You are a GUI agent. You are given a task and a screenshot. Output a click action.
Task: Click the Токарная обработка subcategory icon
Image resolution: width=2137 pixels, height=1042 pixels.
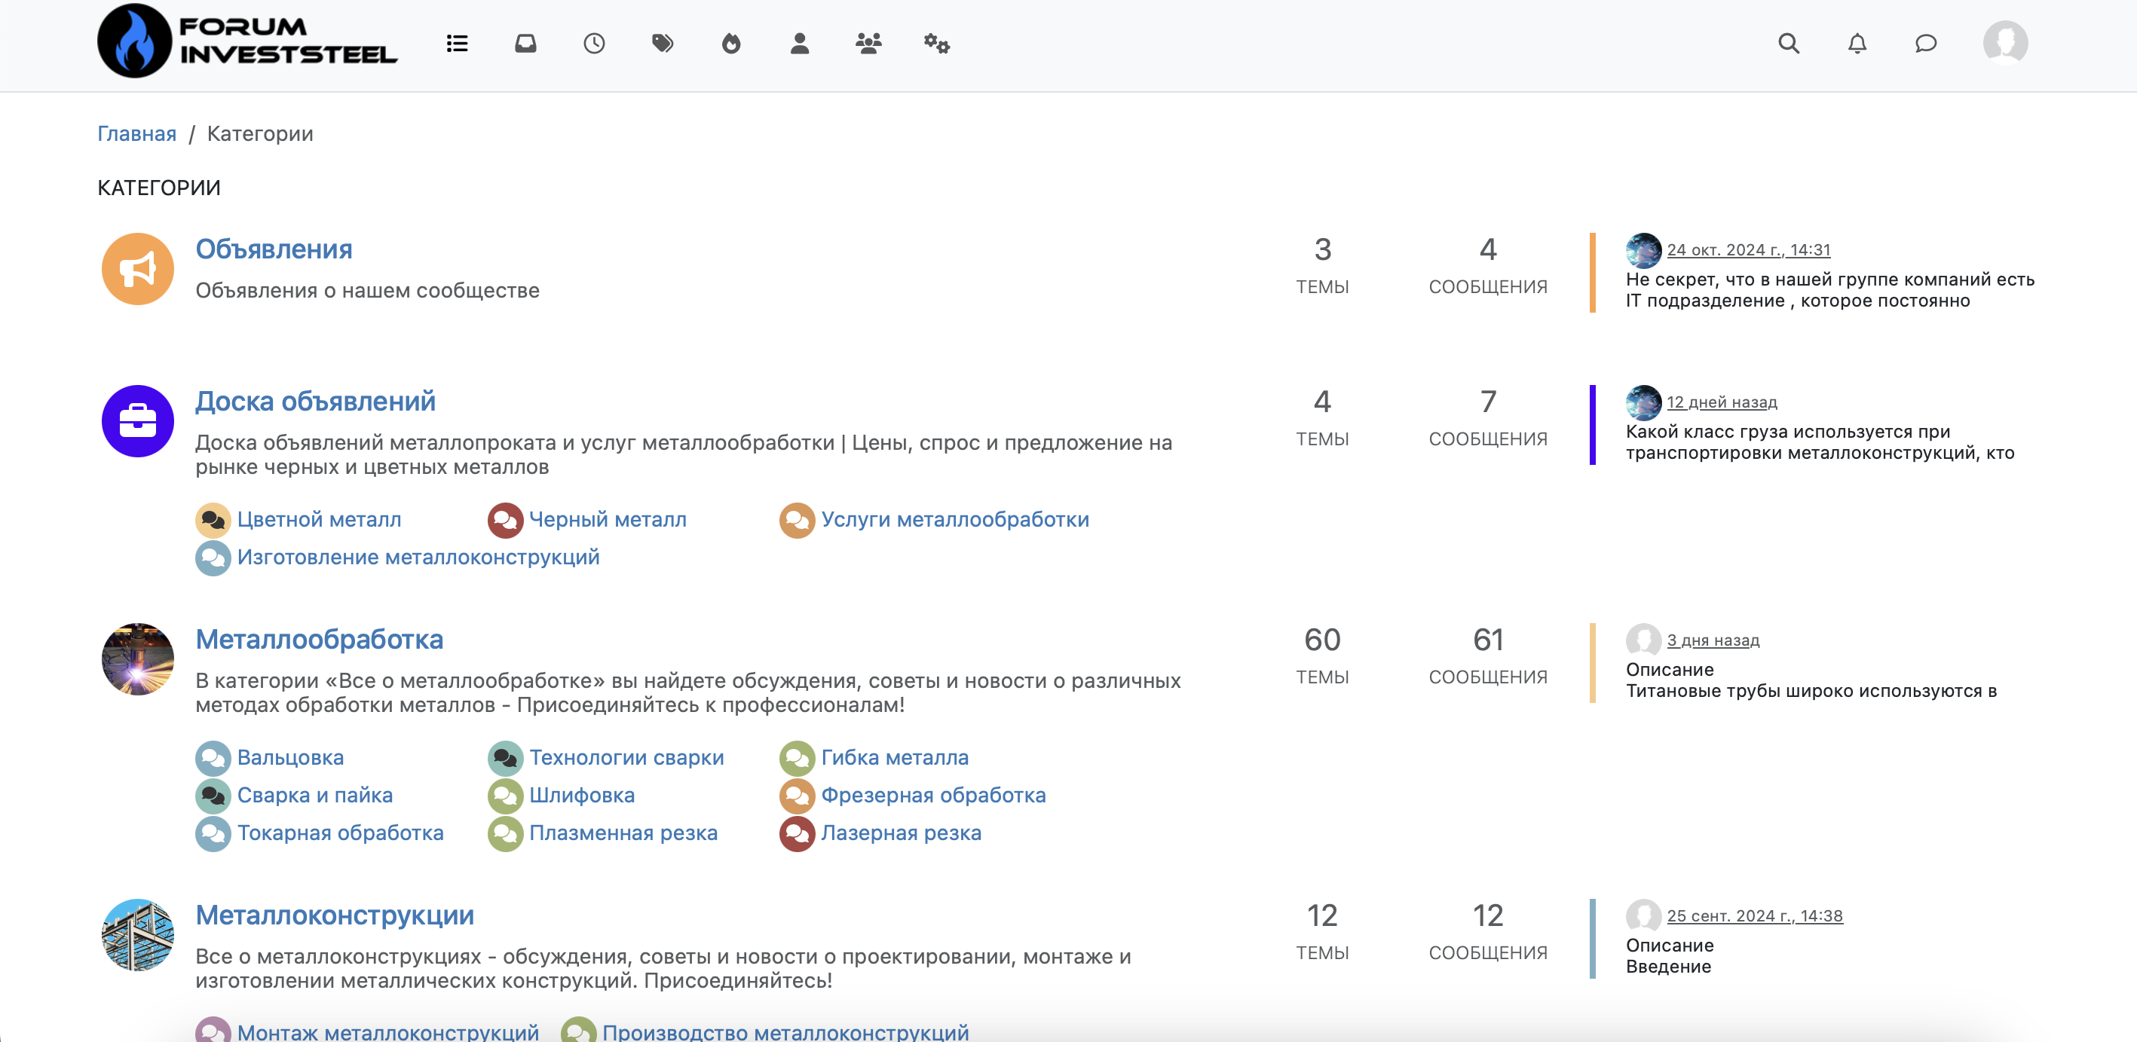[x=213, y=833]
